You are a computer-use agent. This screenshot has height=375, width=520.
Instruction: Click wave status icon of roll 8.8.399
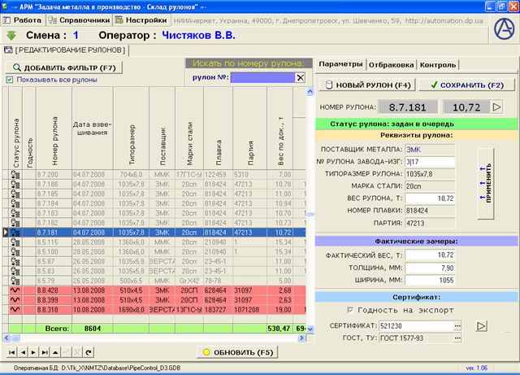click(15, 300)
